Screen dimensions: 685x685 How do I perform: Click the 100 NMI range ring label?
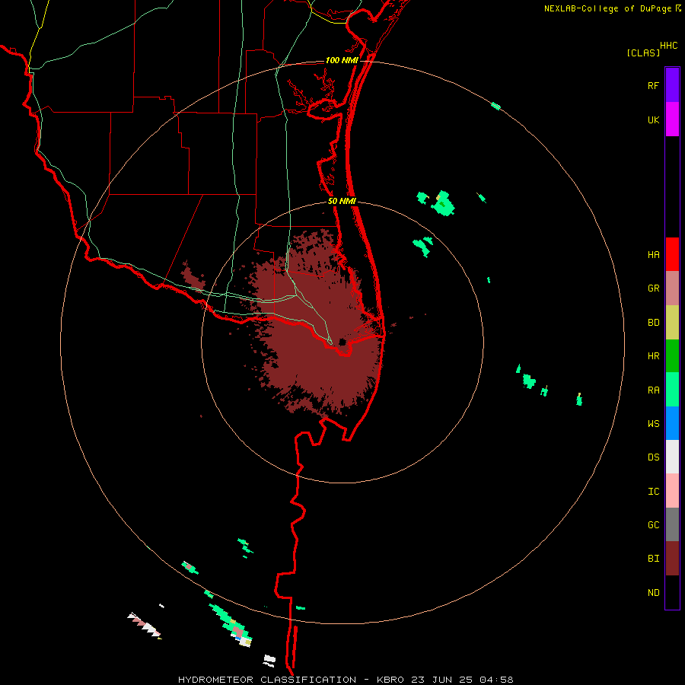coord(342,60)
